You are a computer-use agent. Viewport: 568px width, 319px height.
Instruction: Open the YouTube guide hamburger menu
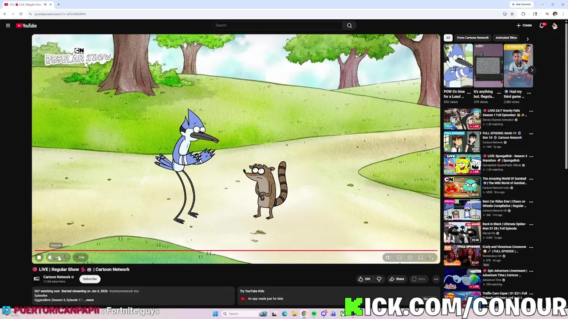tap(8, 26)
